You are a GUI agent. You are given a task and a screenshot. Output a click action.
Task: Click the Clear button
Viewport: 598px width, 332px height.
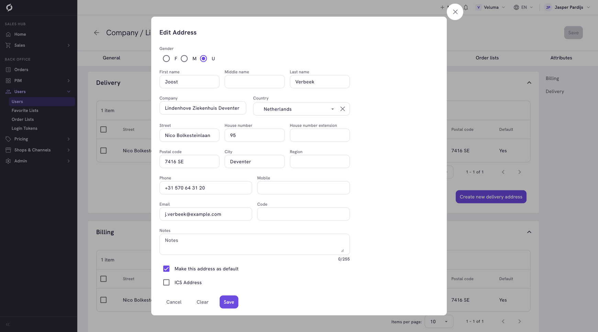click(202, 302)
